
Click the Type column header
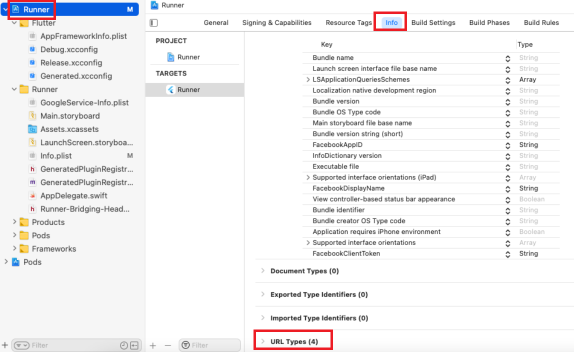(525, 44)
